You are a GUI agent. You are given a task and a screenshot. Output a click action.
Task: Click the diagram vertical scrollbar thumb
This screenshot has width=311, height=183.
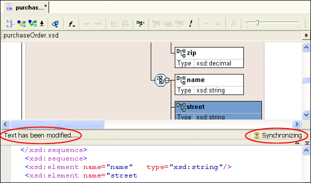pos(306,80)
